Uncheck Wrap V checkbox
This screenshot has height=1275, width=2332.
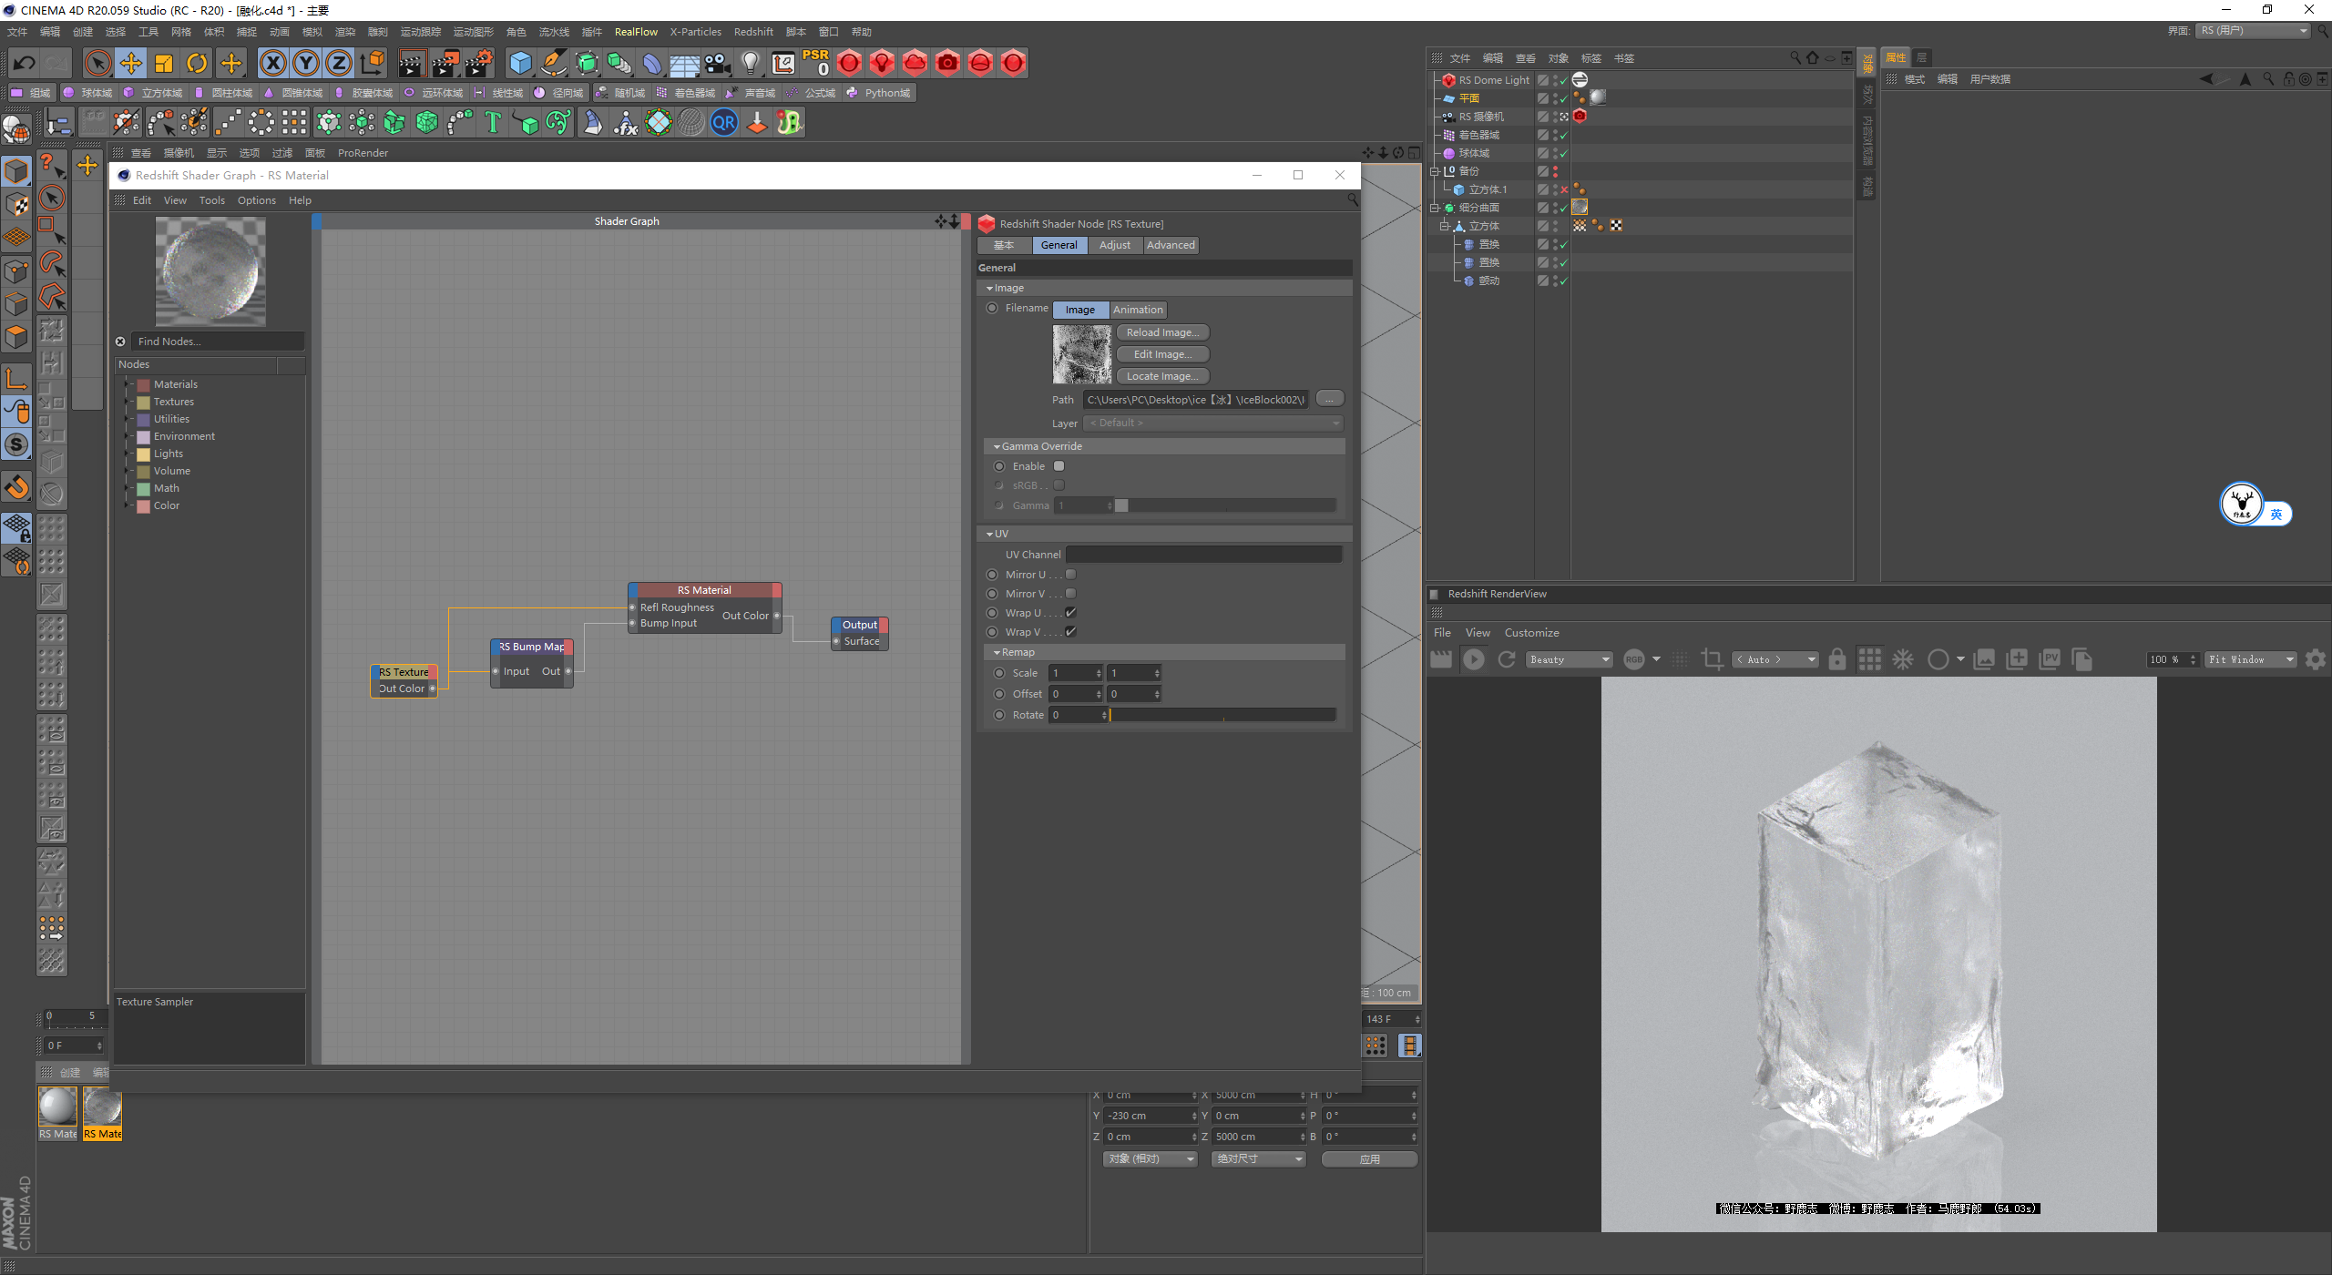point(1070,632)
